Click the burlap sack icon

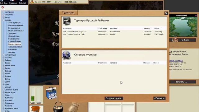coord(74,107)
